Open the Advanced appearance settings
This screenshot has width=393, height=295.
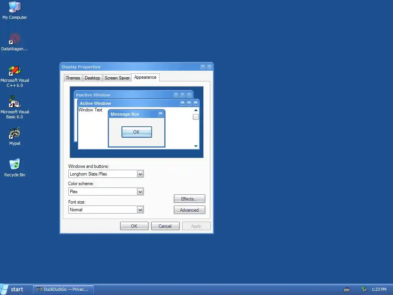(x=190, y=210)
